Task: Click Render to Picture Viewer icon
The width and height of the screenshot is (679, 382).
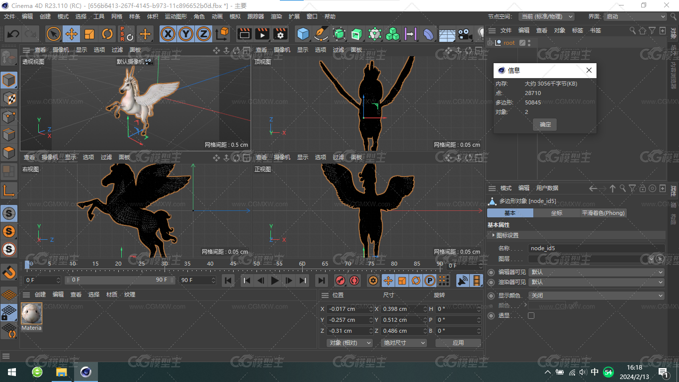Action: point(262,34)
